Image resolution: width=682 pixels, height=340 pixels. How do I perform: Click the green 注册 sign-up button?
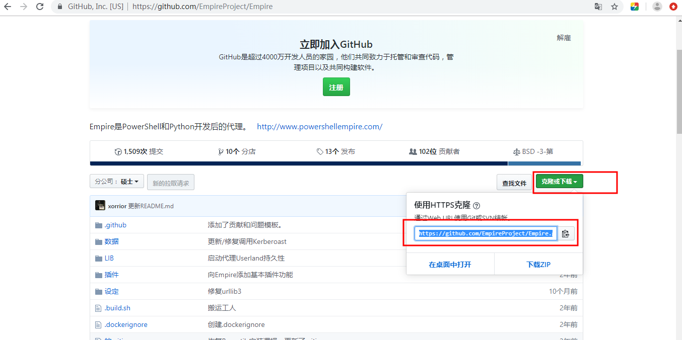[336, 87]
